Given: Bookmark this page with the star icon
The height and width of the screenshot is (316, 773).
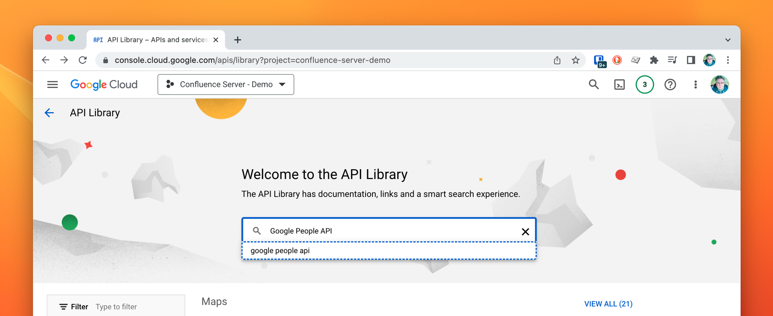Looking at the screenshot, I should (x=575, y=60).
